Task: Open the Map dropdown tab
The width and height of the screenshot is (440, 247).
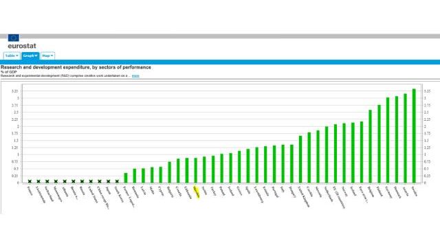Action: (47, 56)
